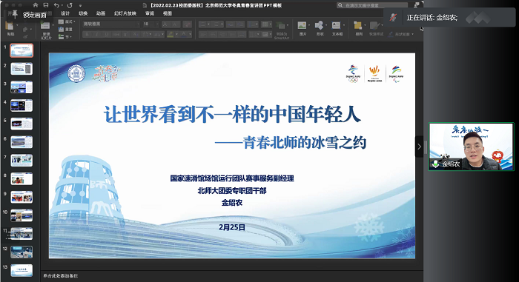The height and width of the screenshot is (282, 519).
Task: Insert a picture using 图片 icon
Action: pyautogui.click(x=303, y=28)
